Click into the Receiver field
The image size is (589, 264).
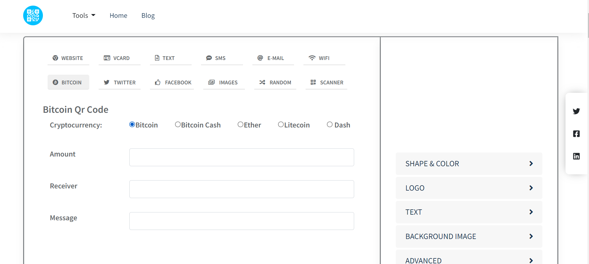pyautogui.click(x=241, y=189)
